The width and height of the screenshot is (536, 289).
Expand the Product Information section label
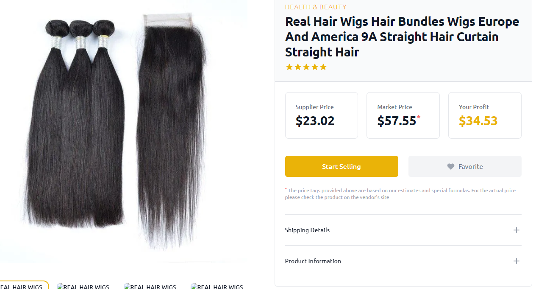(313, 261)
